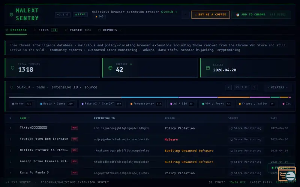Image resolution: width=300 pixels, height=187 pixels.
Task: Click the NEW badge on Tiktok row
Action: point(75,128)
